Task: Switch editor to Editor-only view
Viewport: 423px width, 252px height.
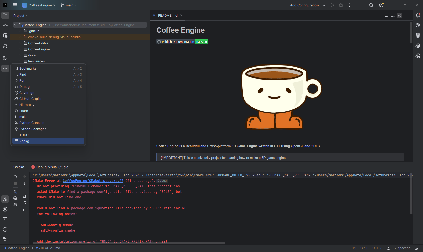Action: [x=386, y=15]
